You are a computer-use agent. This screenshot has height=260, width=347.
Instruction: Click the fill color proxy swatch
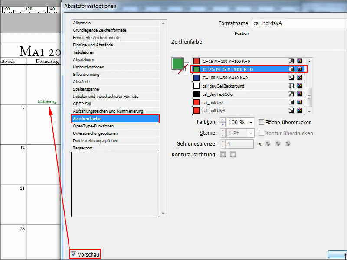[177, 64]
